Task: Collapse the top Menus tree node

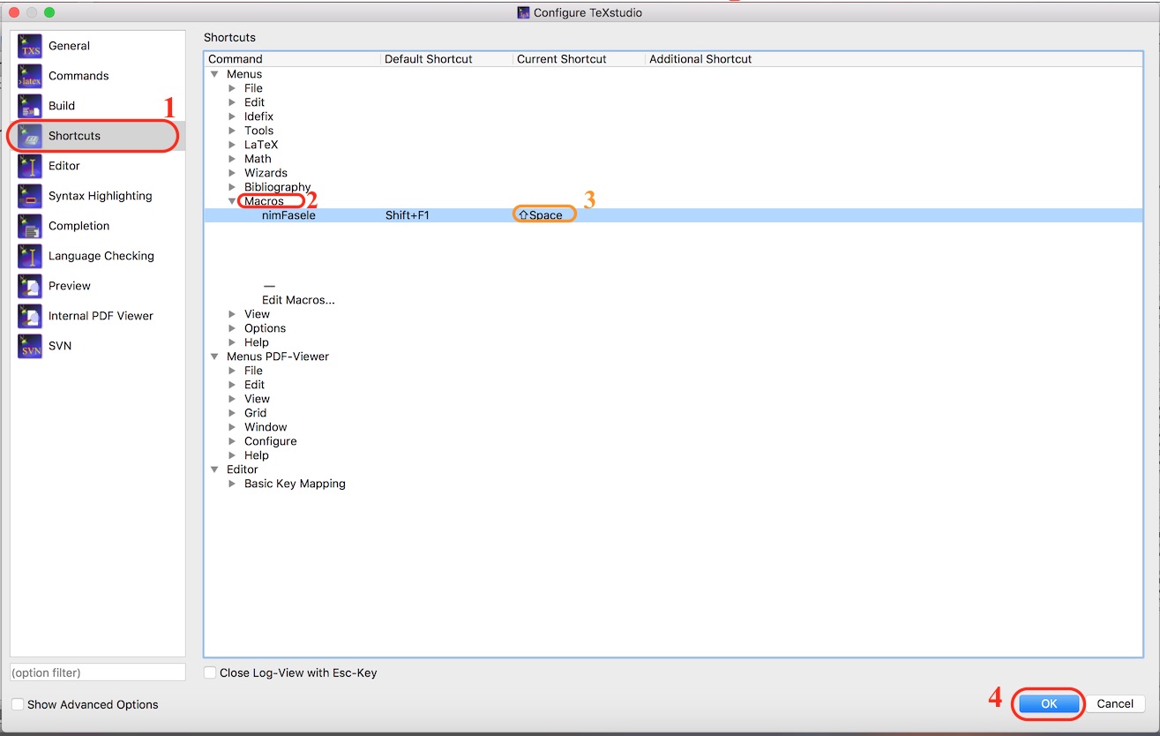Action: 215,74
